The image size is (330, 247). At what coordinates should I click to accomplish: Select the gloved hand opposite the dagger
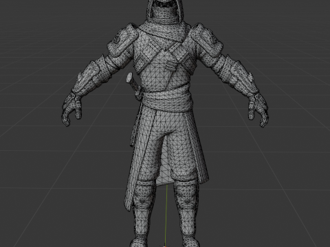tap(258, 110)
